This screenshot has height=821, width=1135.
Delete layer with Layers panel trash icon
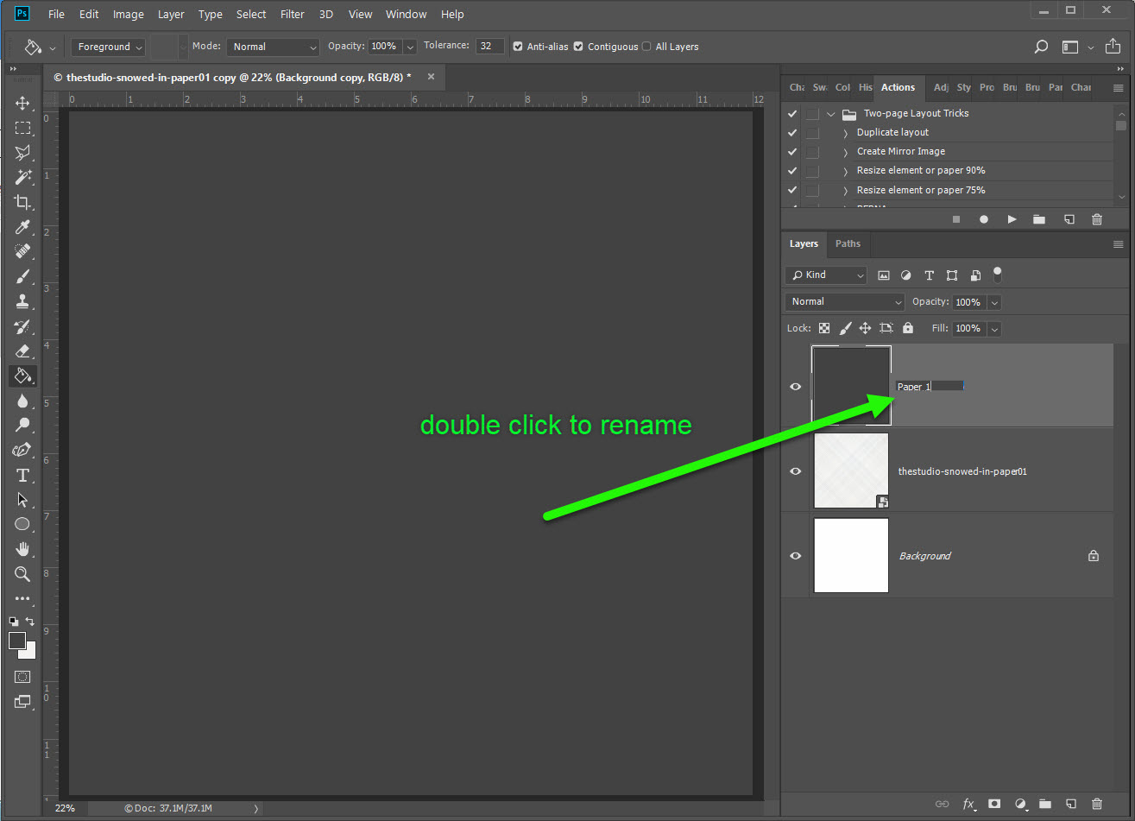tap(1097, 804)
